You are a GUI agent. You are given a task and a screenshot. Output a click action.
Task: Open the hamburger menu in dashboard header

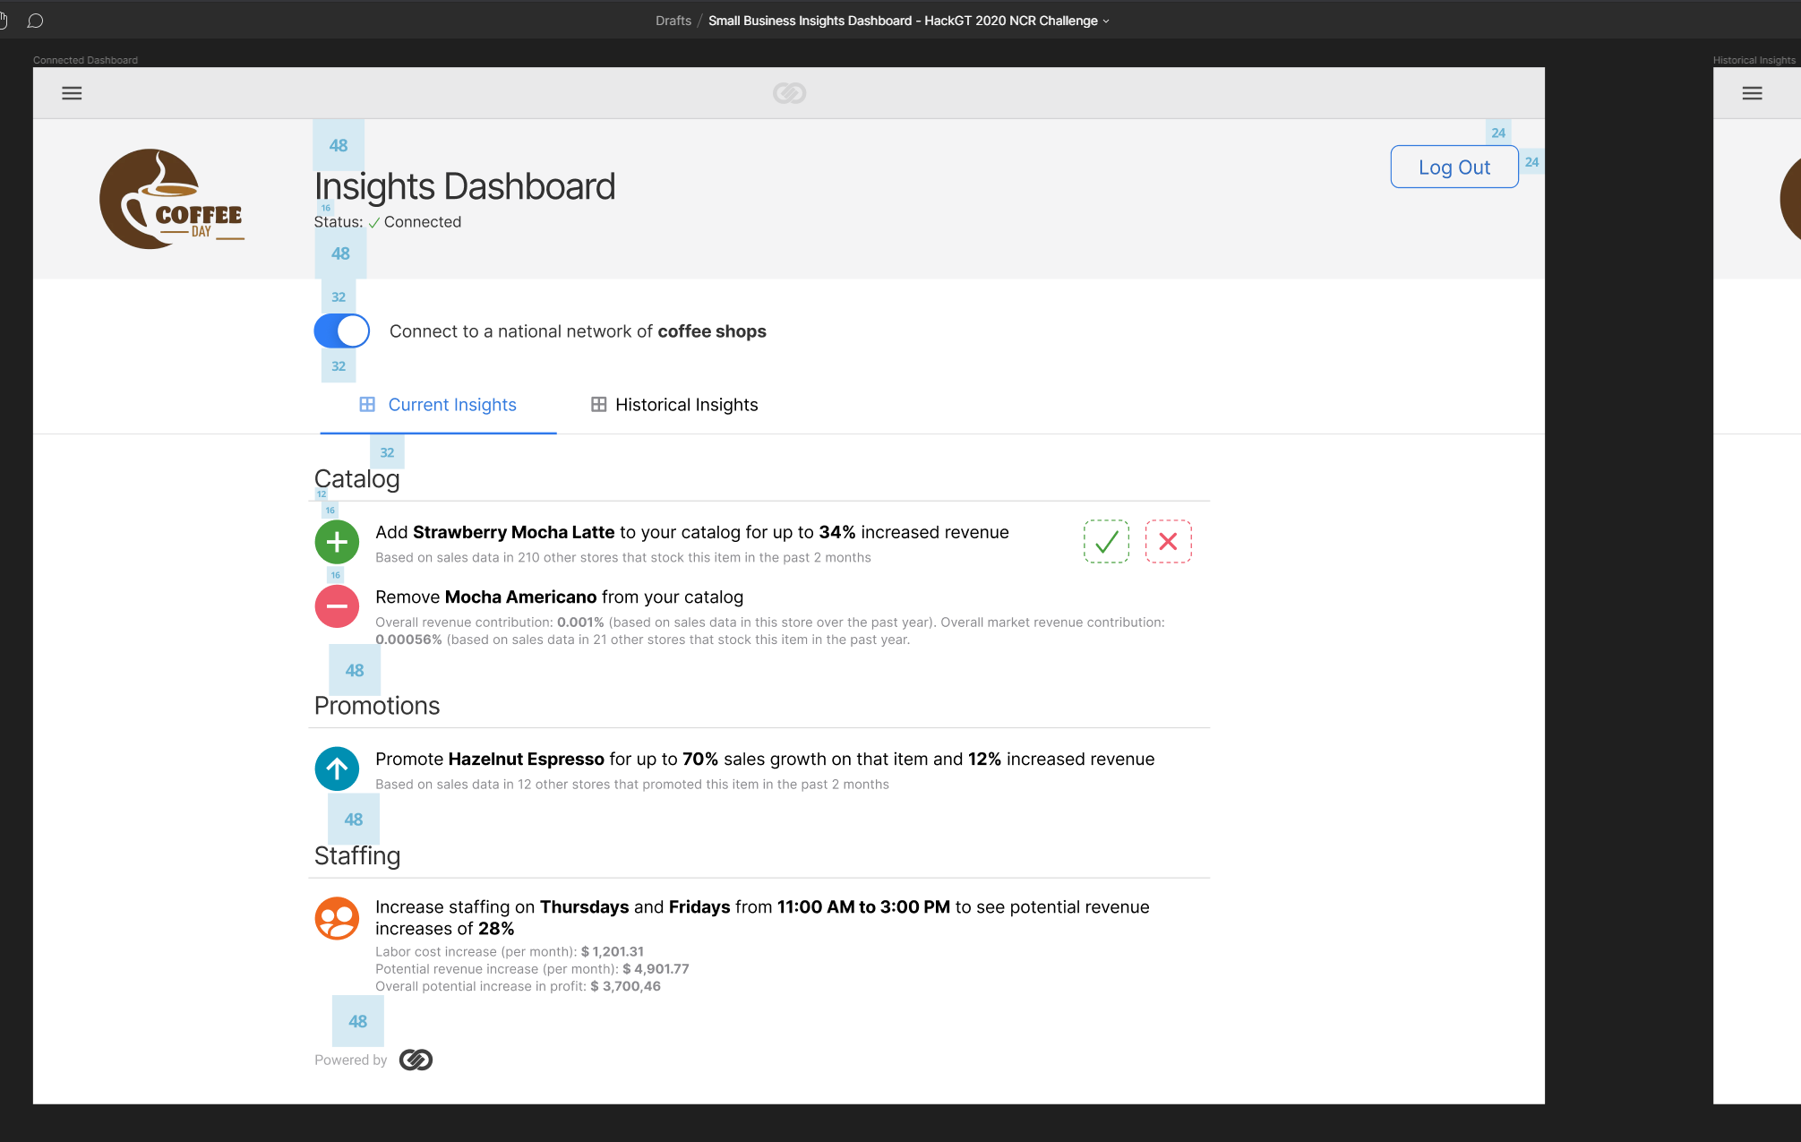pyautogui.click(x=72, y=93)
